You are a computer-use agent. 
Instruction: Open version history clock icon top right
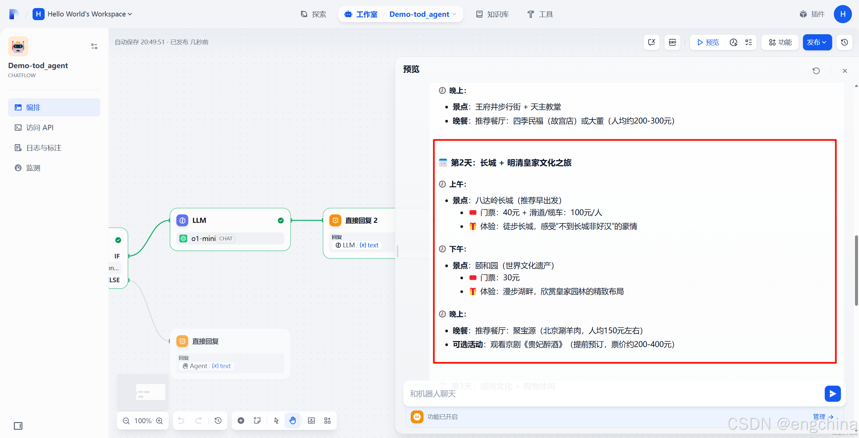tap(845, 42)
